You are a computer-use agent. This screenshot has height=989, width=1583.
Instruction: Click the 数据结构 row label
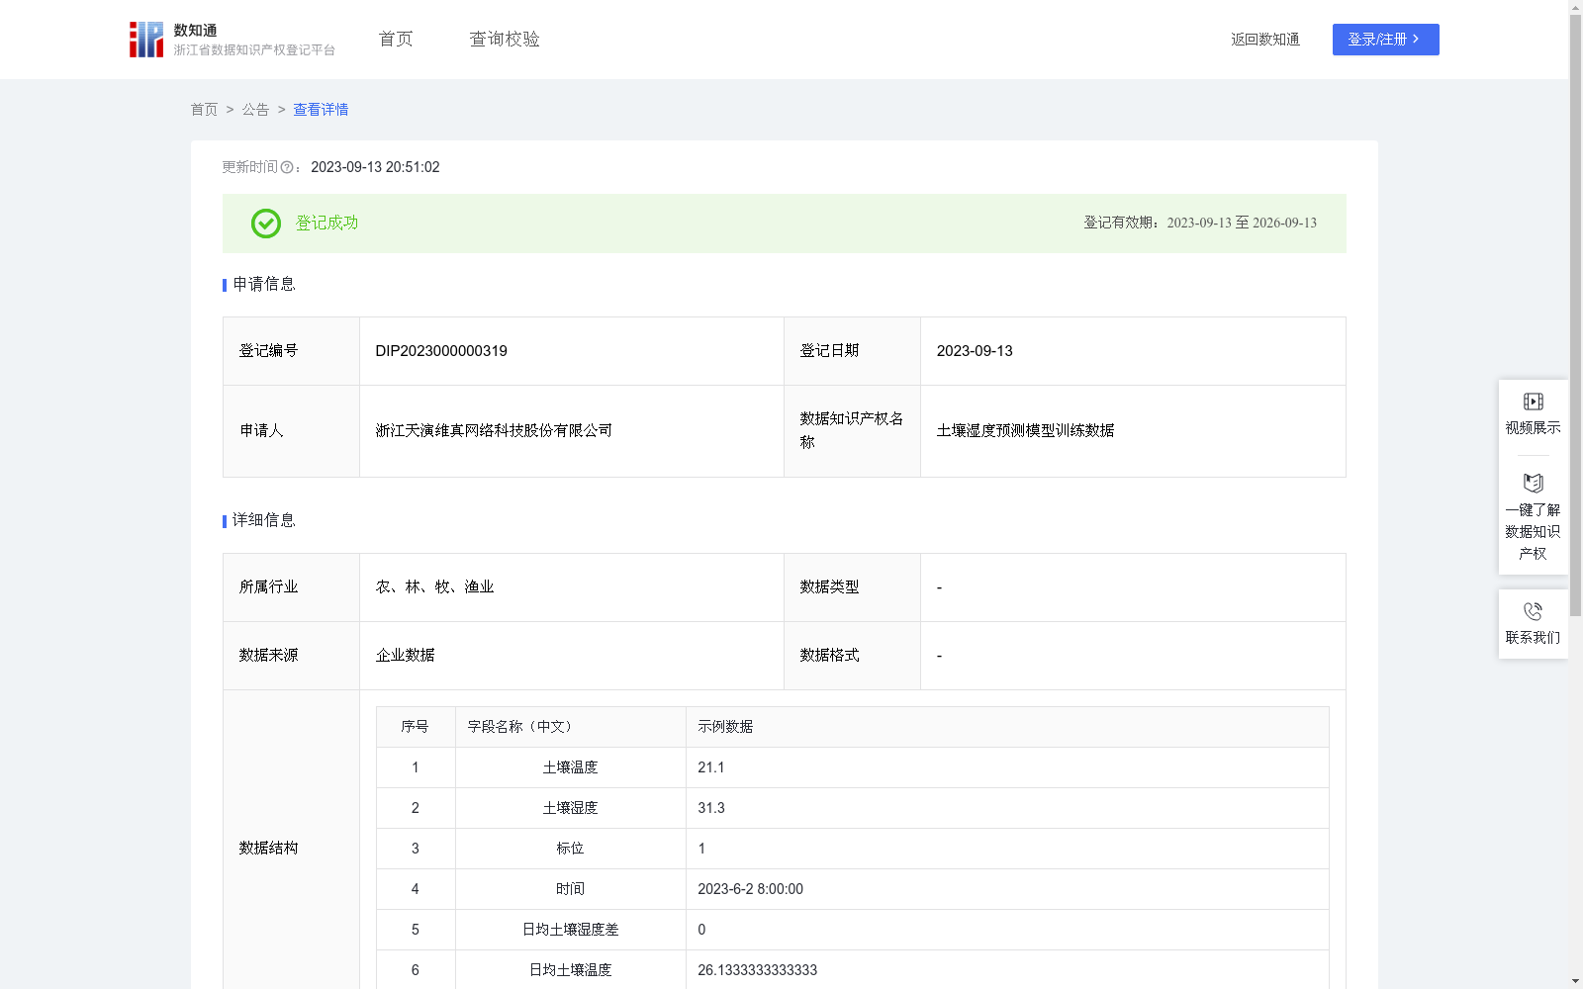click(268, 849)
